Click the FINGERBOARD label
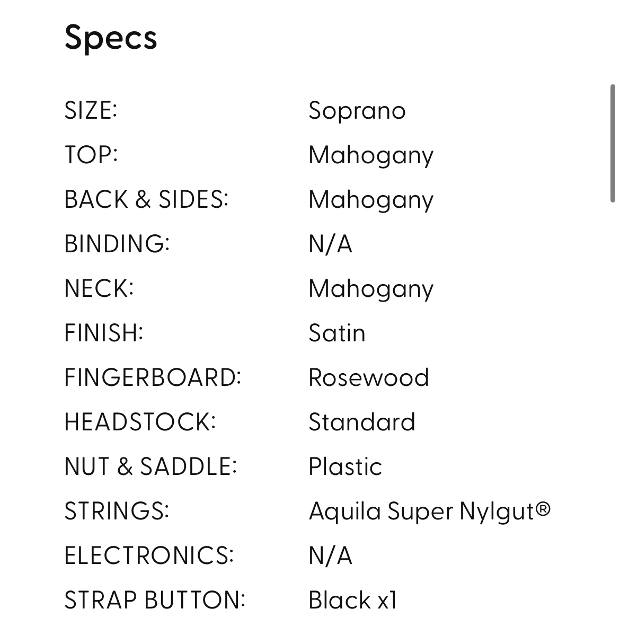Viewport: 620px width, 635px height. (x=153, y=378)
